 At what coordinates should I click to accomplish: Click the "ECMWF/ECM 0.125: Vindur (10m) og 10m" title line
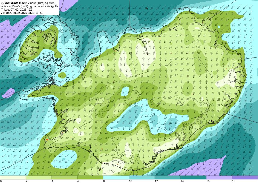[28, 3]
